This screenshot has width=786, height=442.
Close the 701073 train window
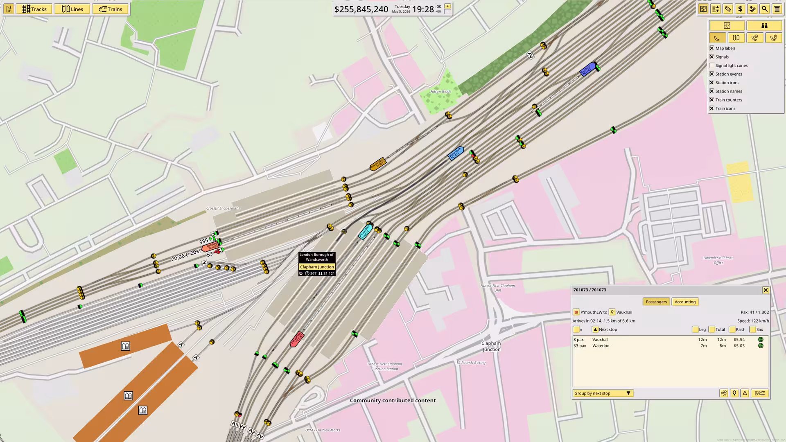pos(766,290)
